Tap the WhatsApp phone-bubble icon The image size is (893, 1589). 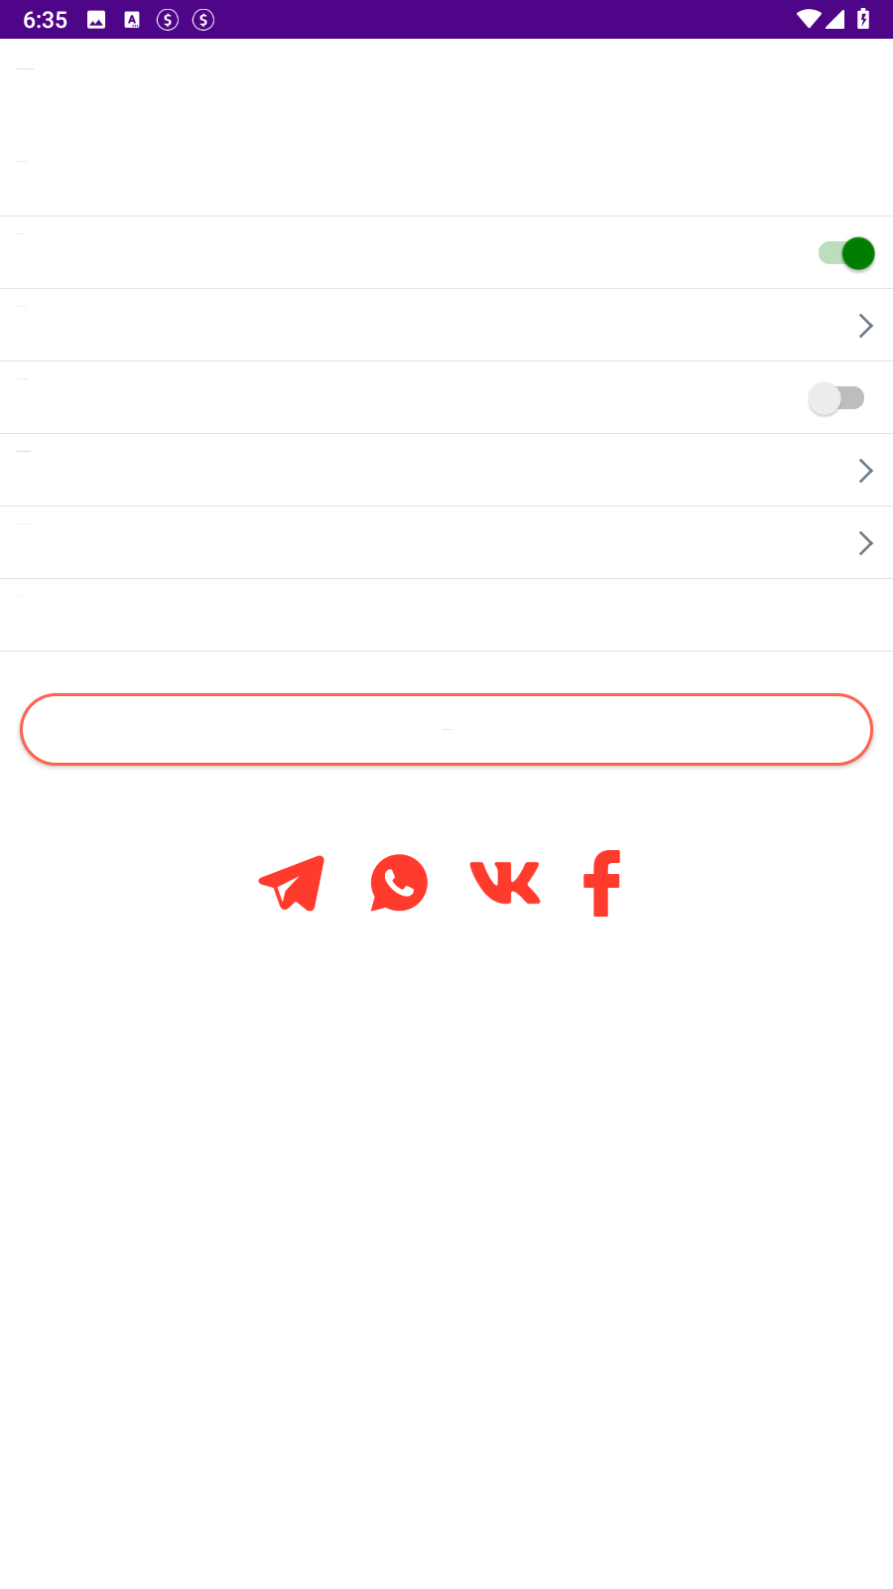coord(399,883)
